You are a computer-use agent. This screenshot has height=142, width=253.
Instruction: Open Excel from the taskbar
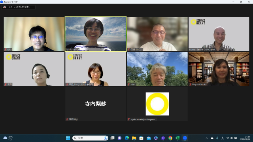tap(177, 138)
